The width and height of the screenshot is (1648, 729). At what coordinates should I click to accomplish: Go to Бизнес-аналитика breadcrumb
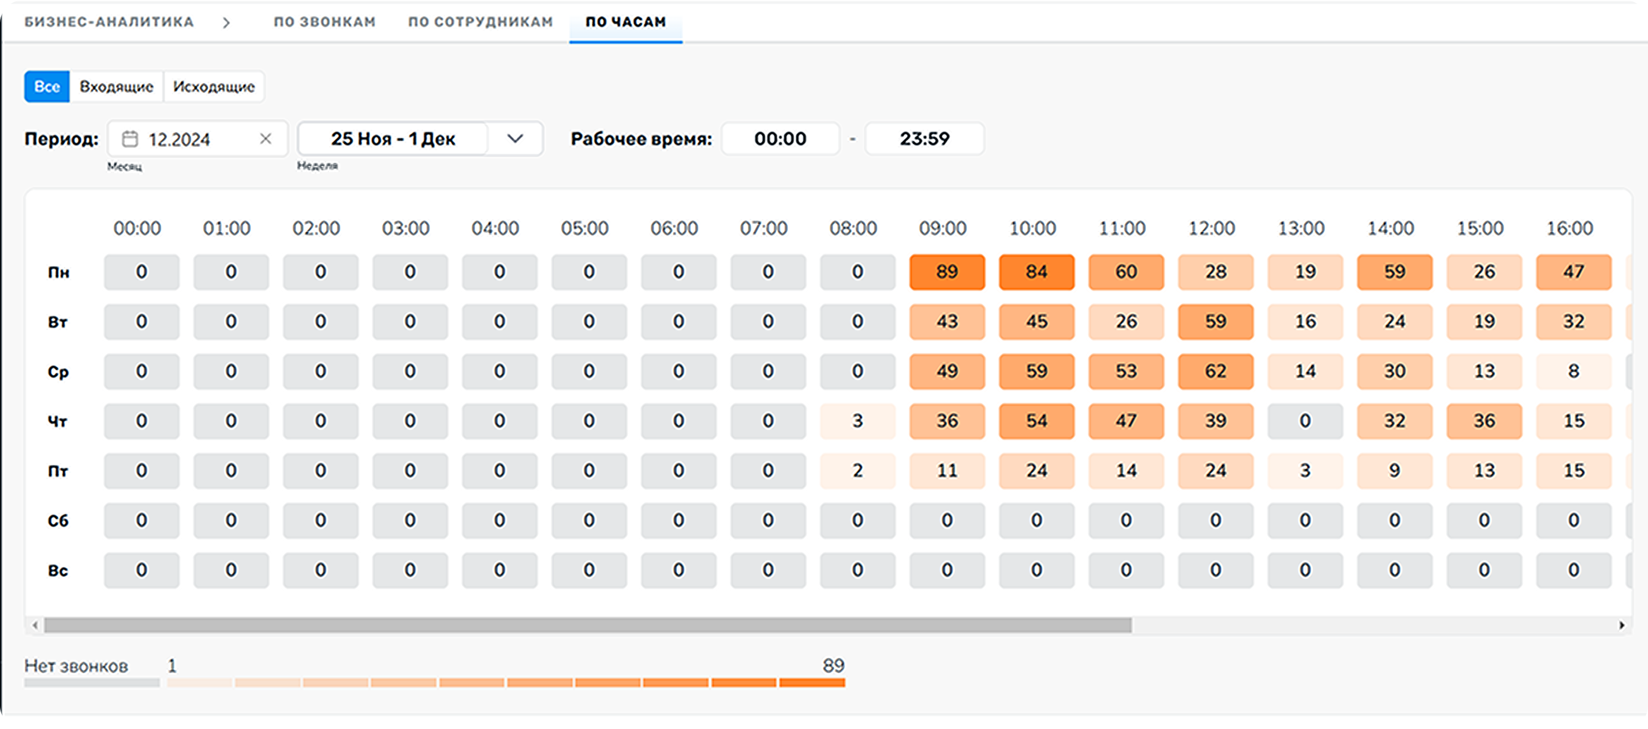pyautogui.click(x=109, y=22)
